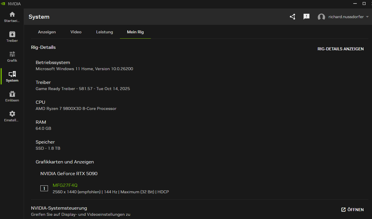
Task: Click the Greifen Sie auf Display description text
Action: pos(81,214)
